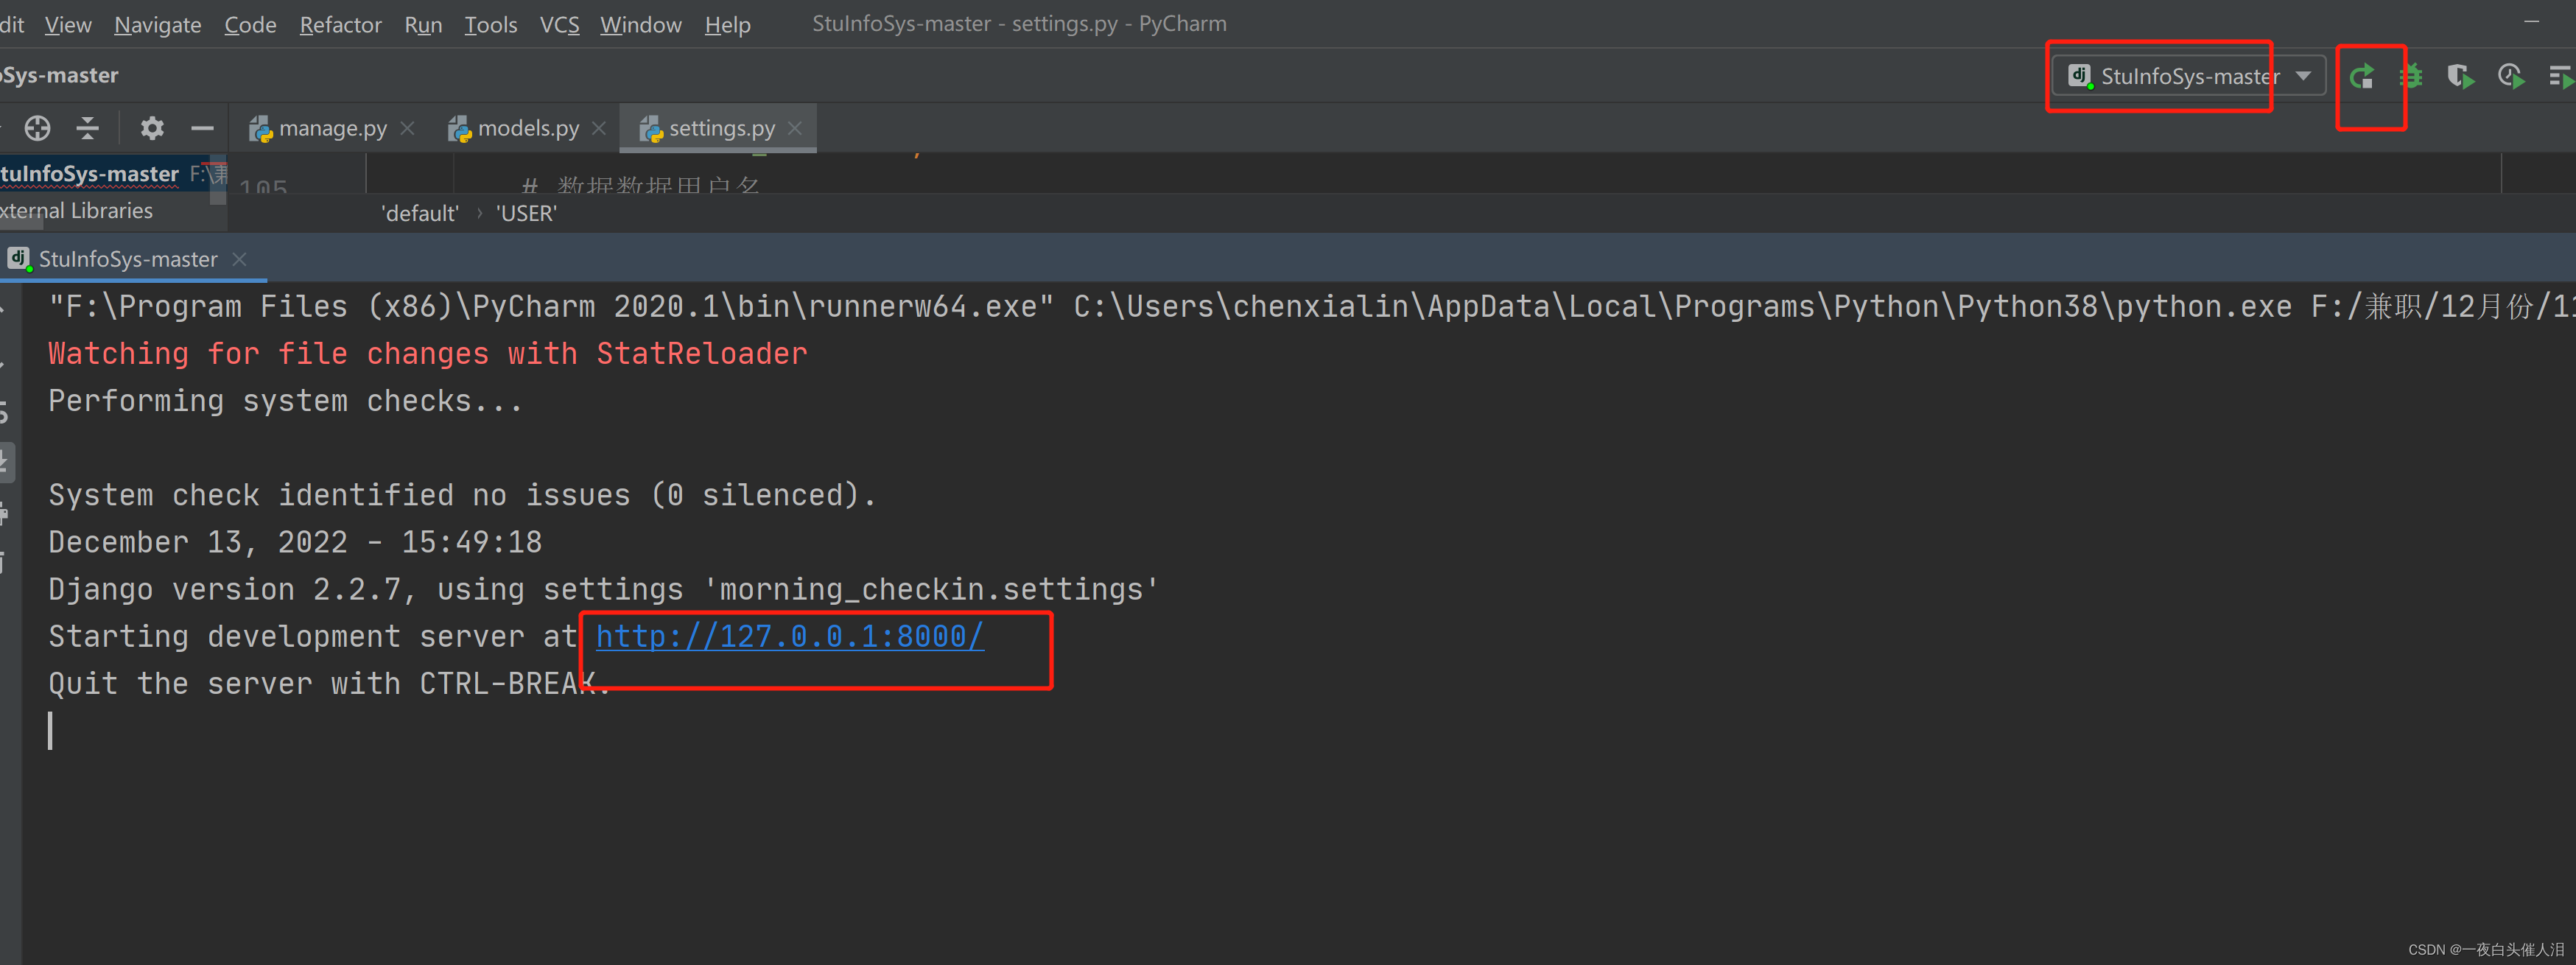
Task: Click 'USER' breadcrumb item
Action: (x=526, y=213)
